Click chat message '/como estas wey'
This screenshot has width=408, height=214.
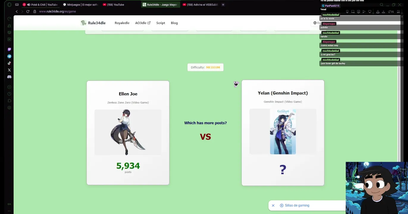[329, 45]
